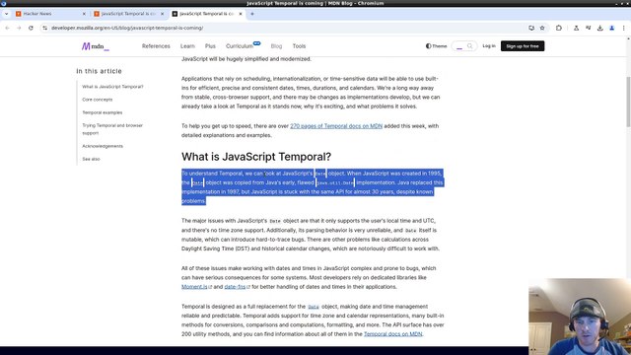Open 270 pages of Temporal docs link
Screen dimensions: 631x355
click(x=336, y=126)
